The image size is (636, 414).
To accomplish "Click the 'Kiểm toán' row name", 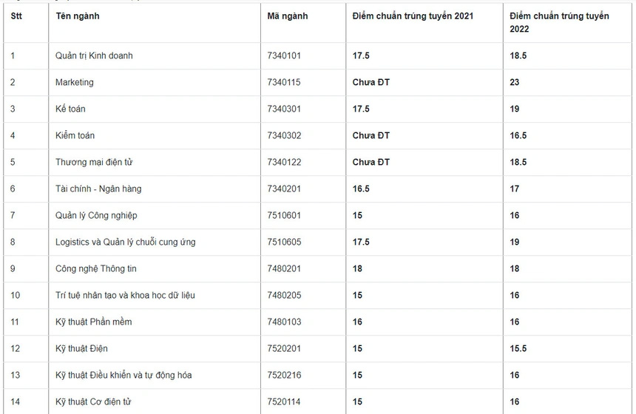I will [75, 135].
